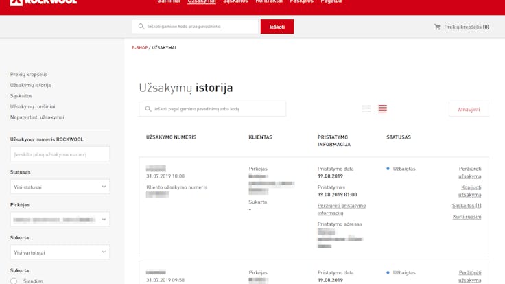The width and height of the screenshot is (505, 284).
Task: Click Peržiūrėti užsakymą for 09:58 order
Action: pyautogui.click(x=470, y=276)
